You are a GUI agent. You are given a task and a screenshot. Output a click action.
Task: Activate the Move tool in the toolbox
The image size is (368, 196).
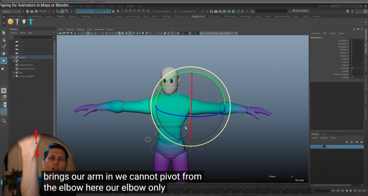[4, 54]
